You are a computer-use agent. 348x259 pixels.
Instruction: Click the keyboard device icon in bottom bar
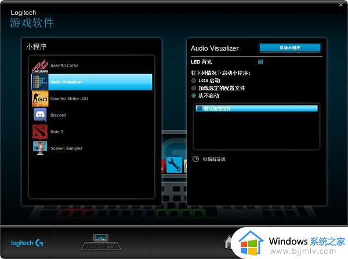[101, 242]
